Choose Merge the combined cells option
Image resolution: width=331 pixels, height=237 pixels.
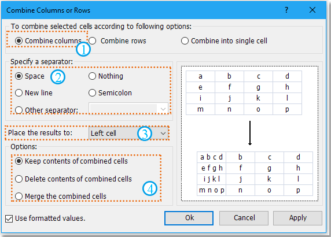(x=19, y=196)
